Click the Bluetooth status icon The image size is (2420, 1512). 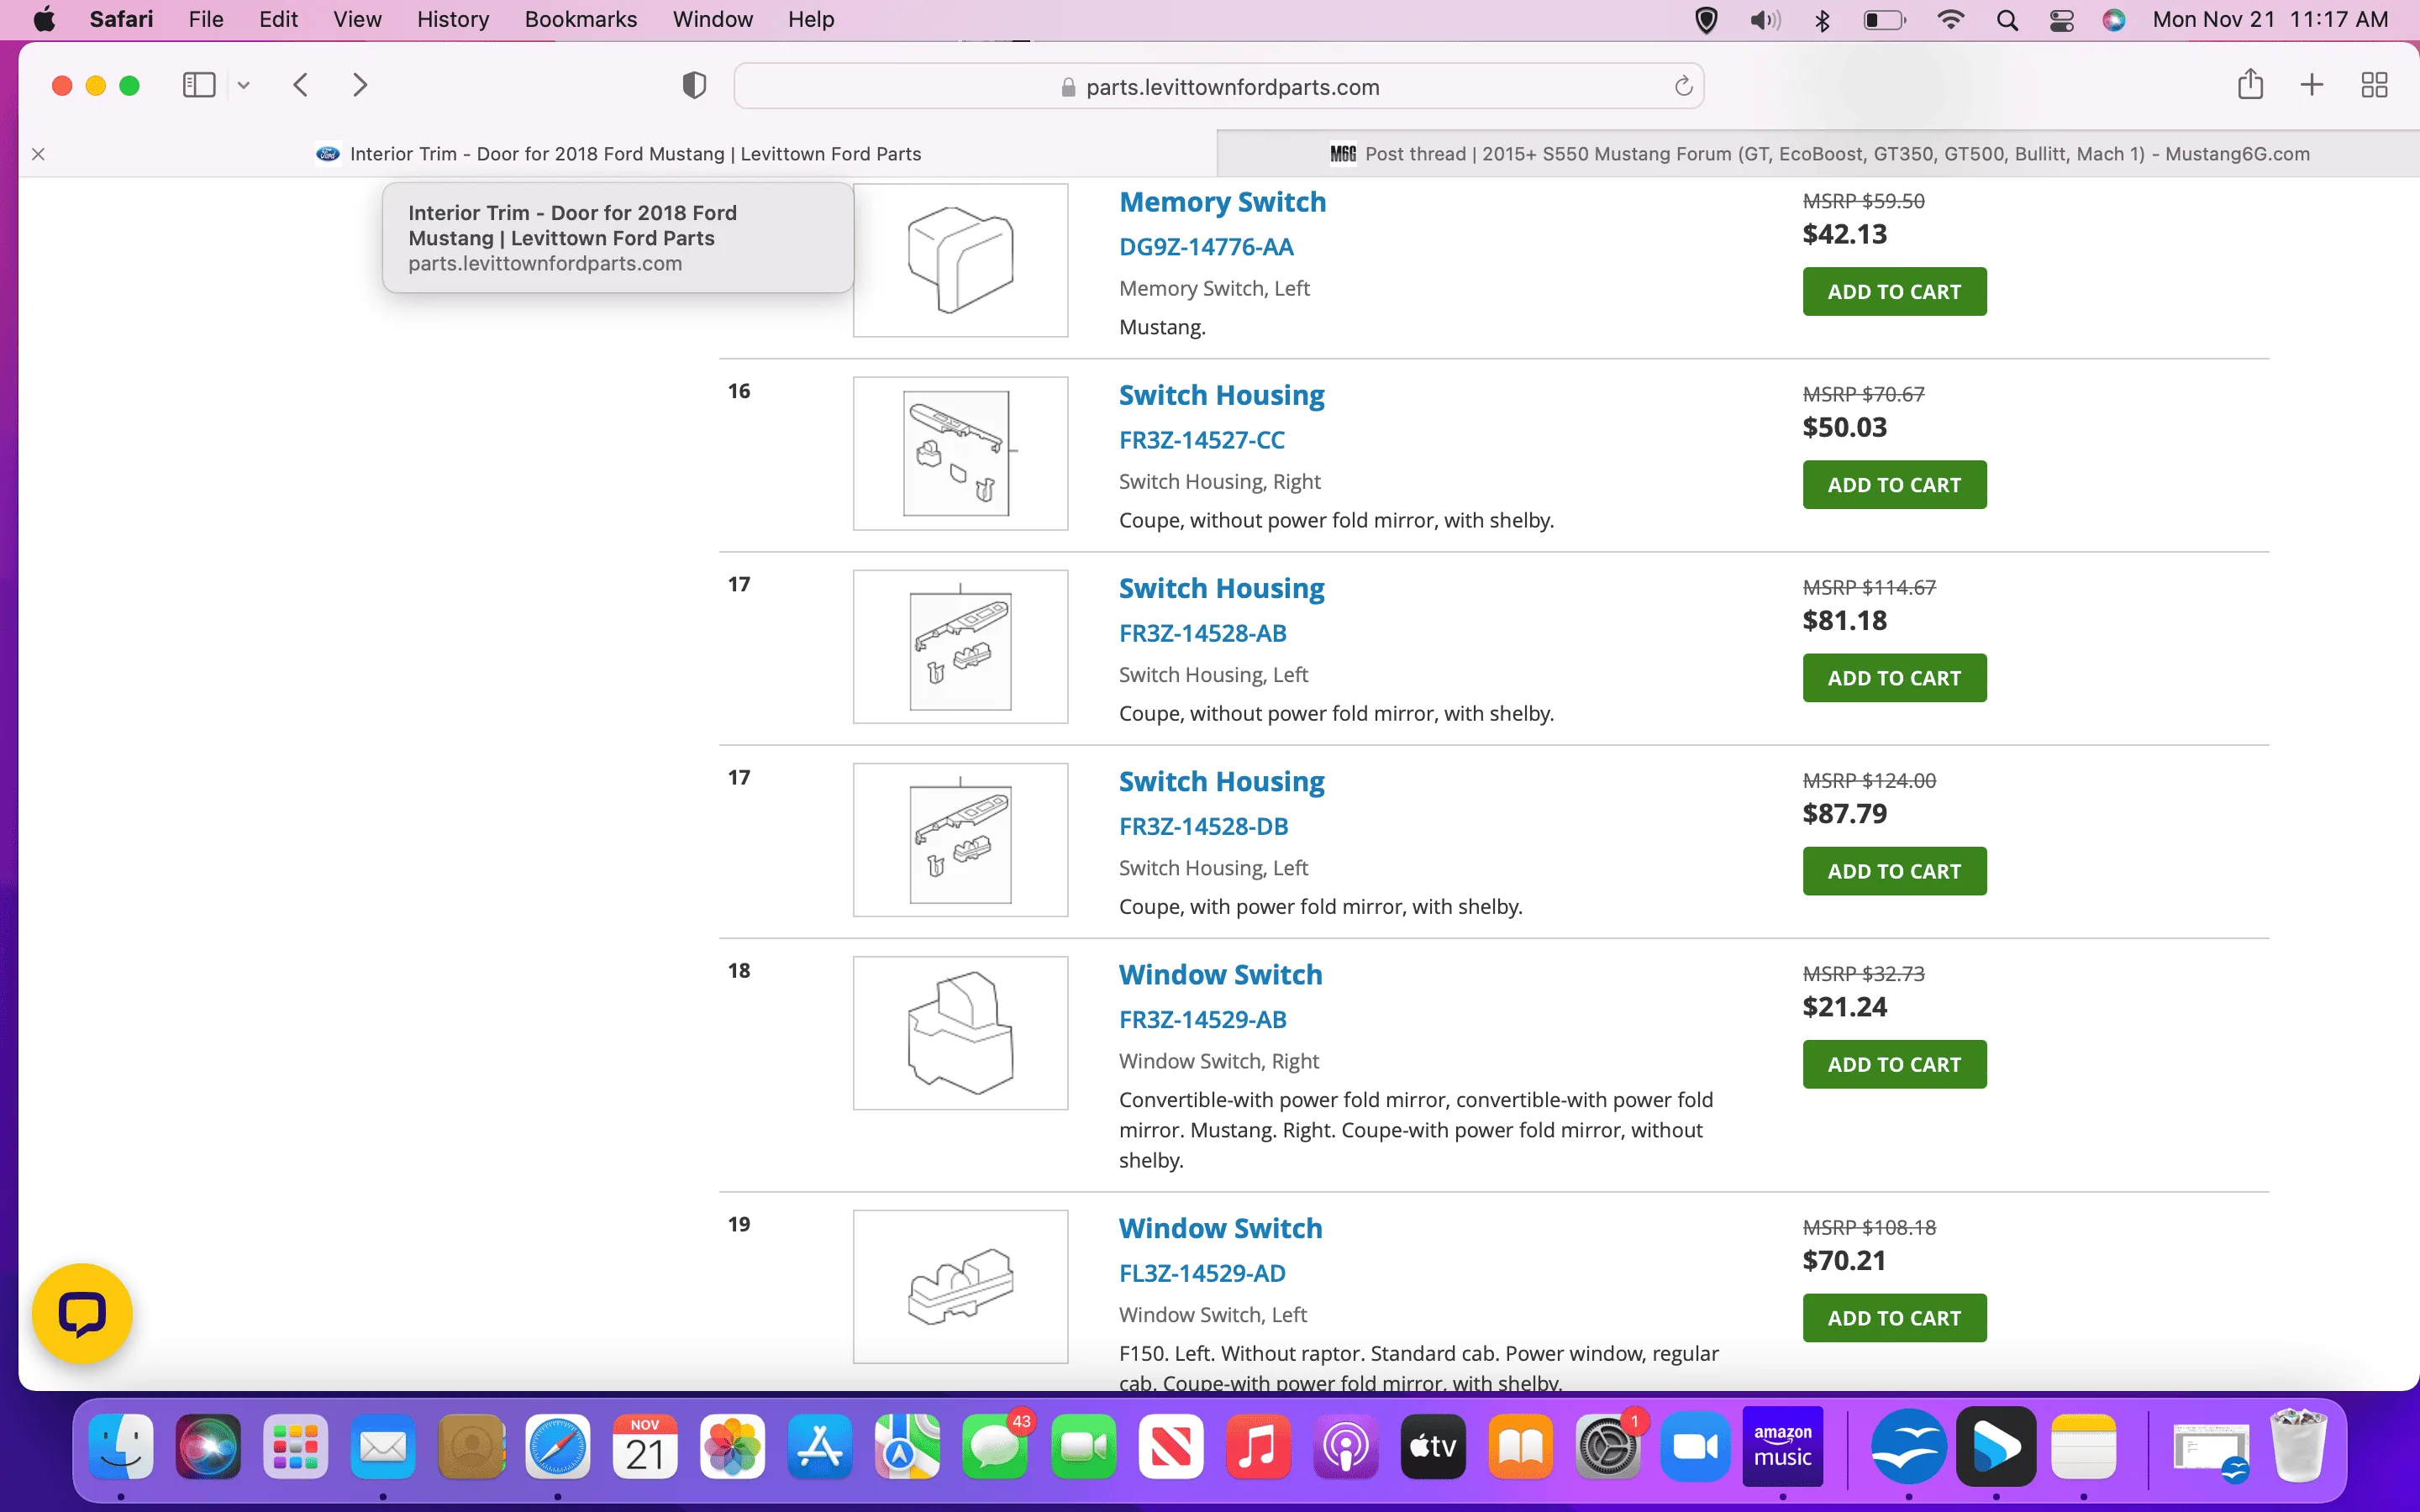pyautogui.click(x=1822, y=20)
